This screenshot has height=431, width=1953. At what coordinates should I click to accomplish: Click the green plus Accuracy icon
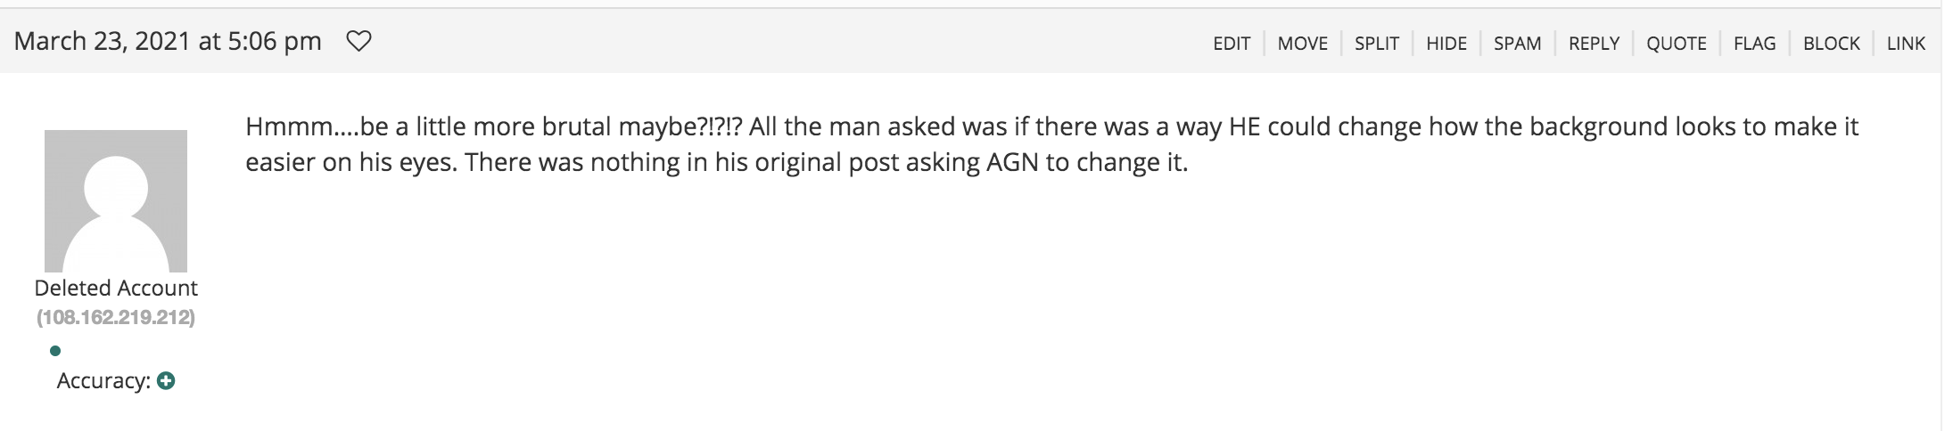(166, 380)
